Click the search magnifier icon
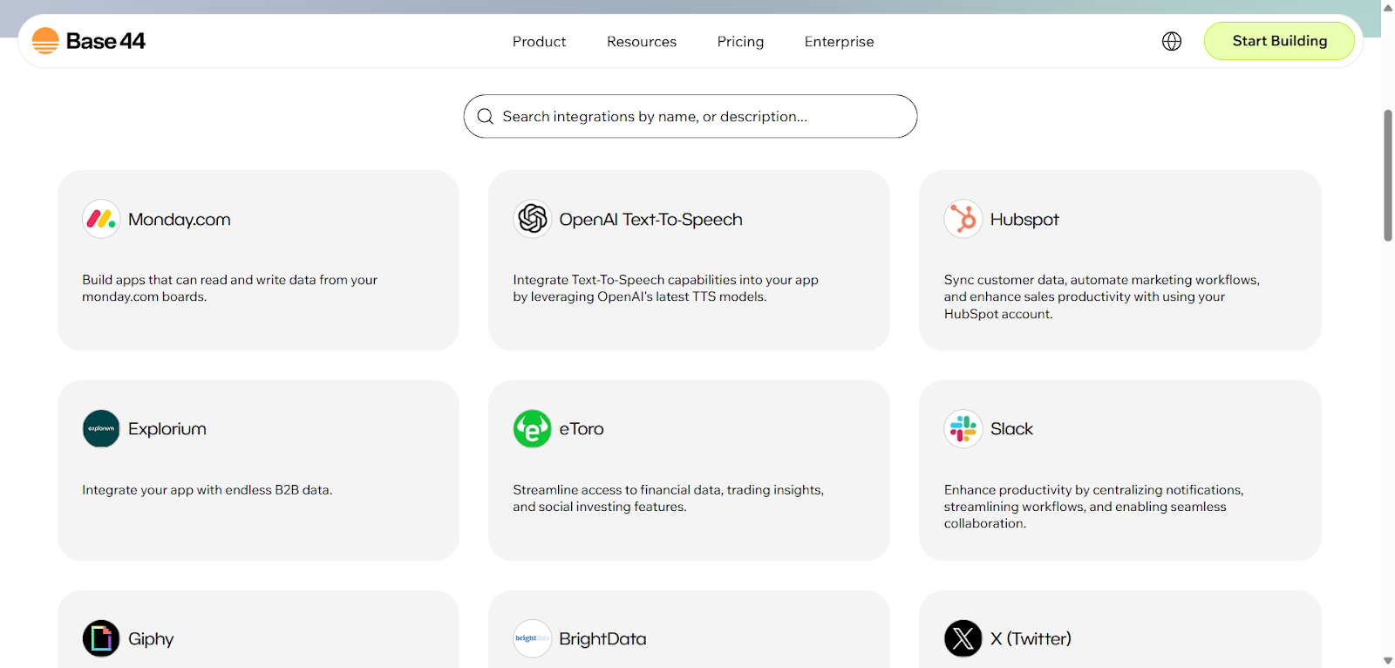This screenshot has height=668, width=1395. (x=486, y=116)
